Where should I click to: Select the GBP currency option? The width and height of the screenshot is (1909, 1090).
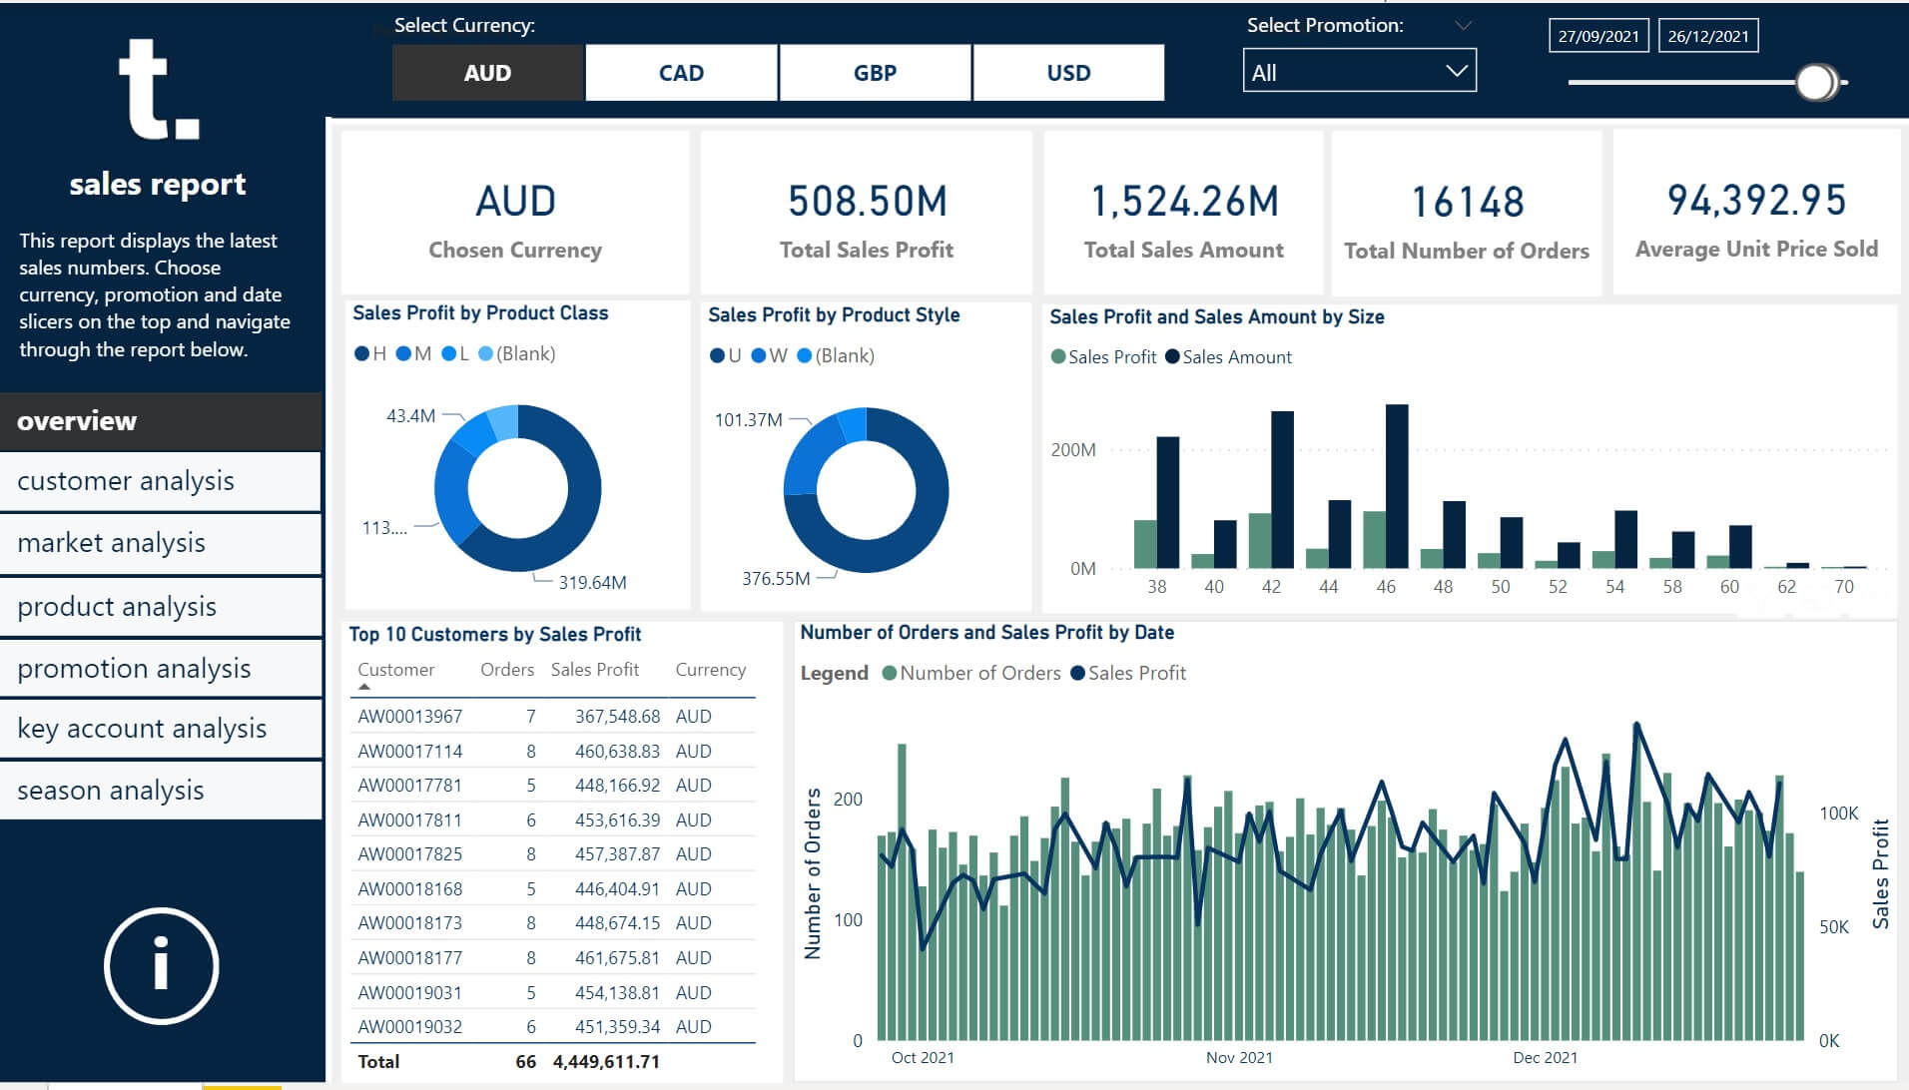pos(875,73)
